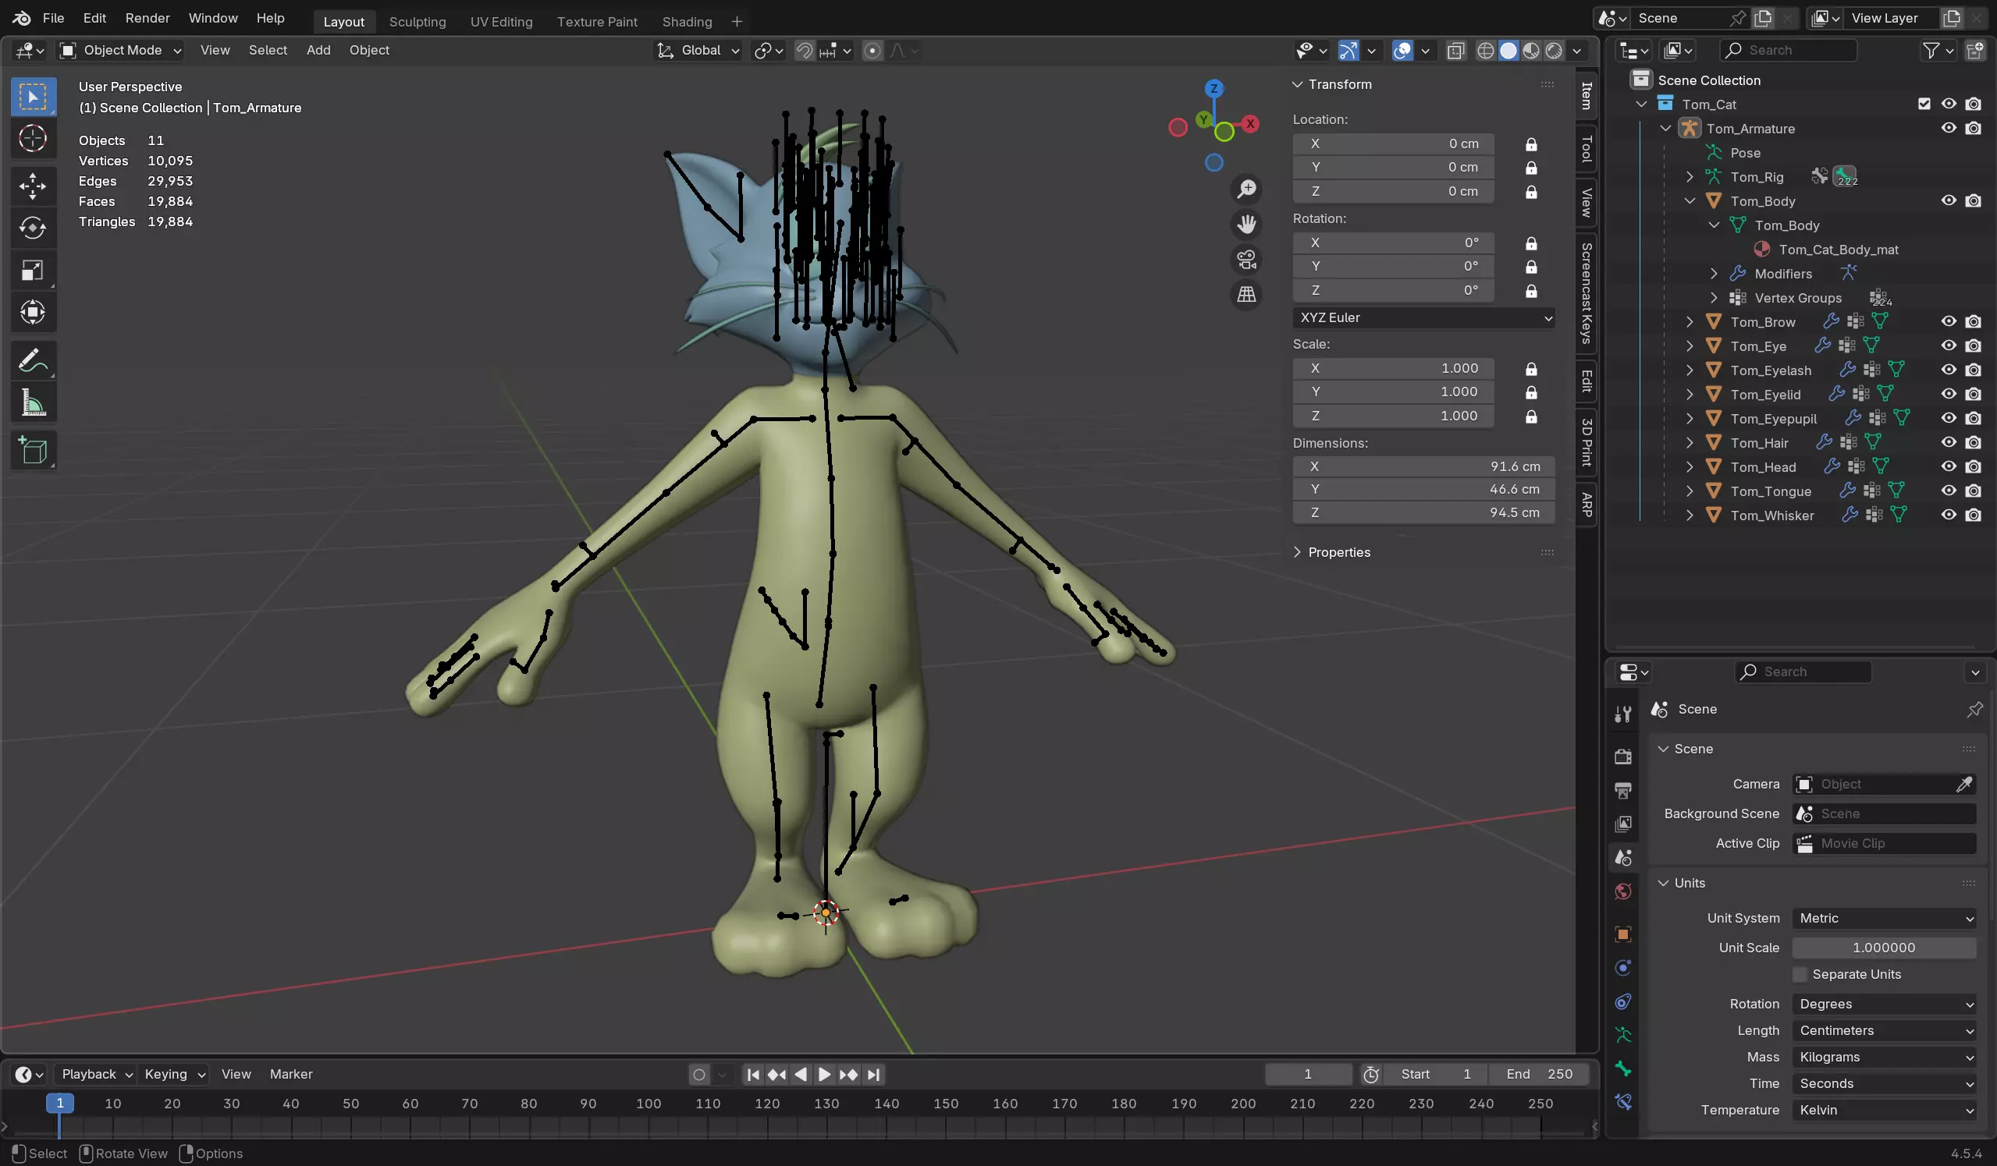Open View Layer properties tab icon

1623,824
